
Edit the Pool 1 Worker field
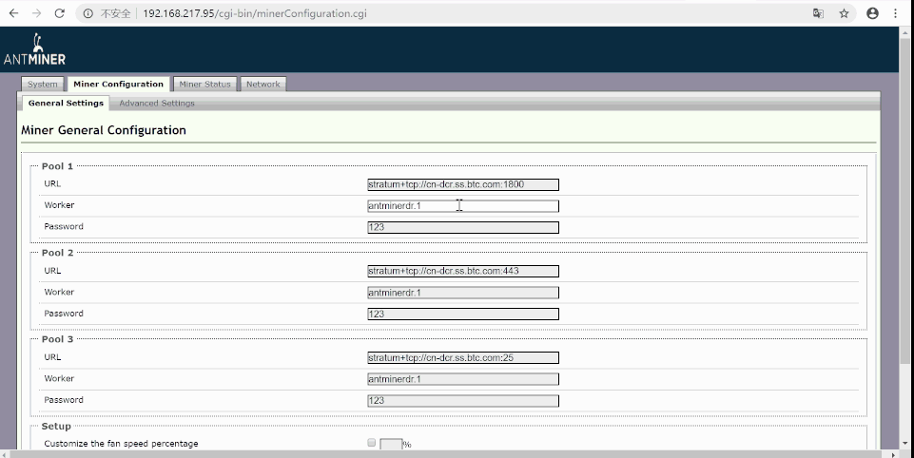click(x=463, y=205)
